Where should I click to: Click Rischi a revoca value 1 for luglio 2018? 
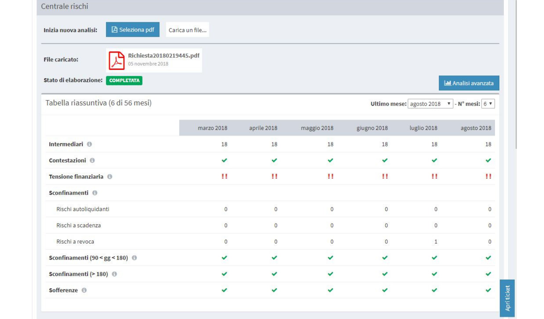[x=436, y=242]
